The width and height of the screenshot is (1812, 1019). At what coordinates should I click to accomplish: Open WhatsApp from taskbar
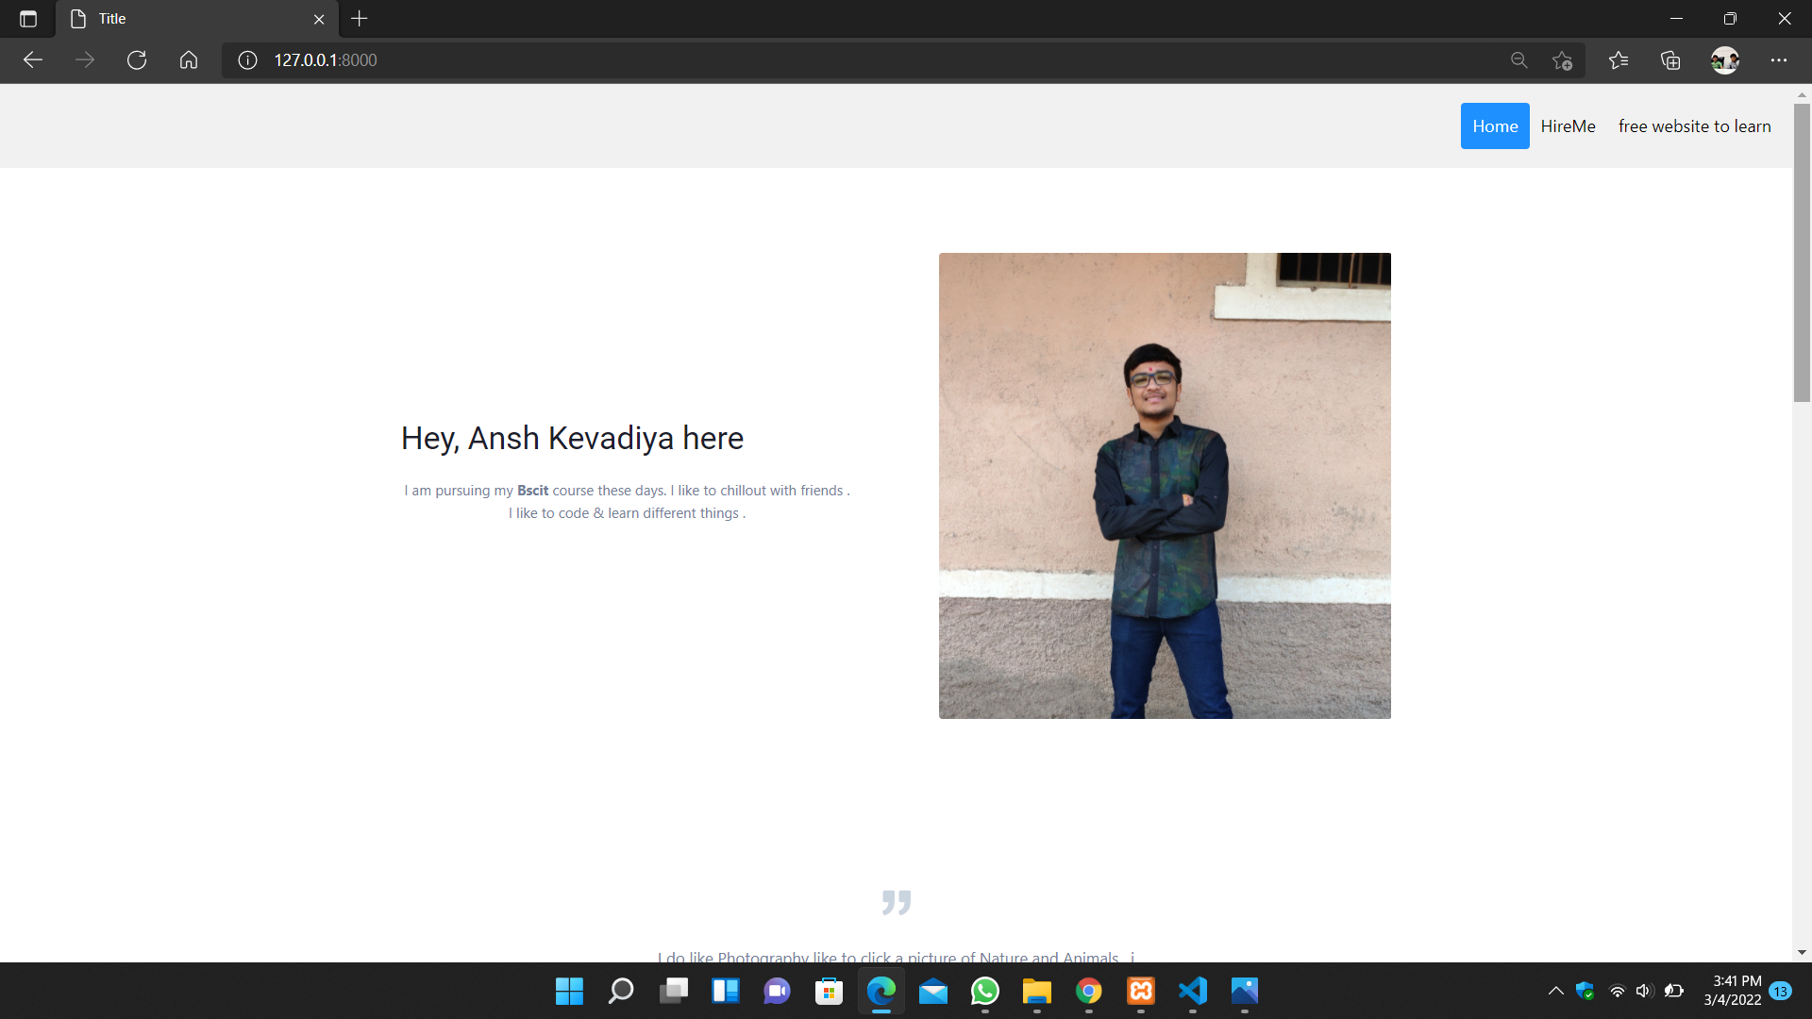pos(985,991)
